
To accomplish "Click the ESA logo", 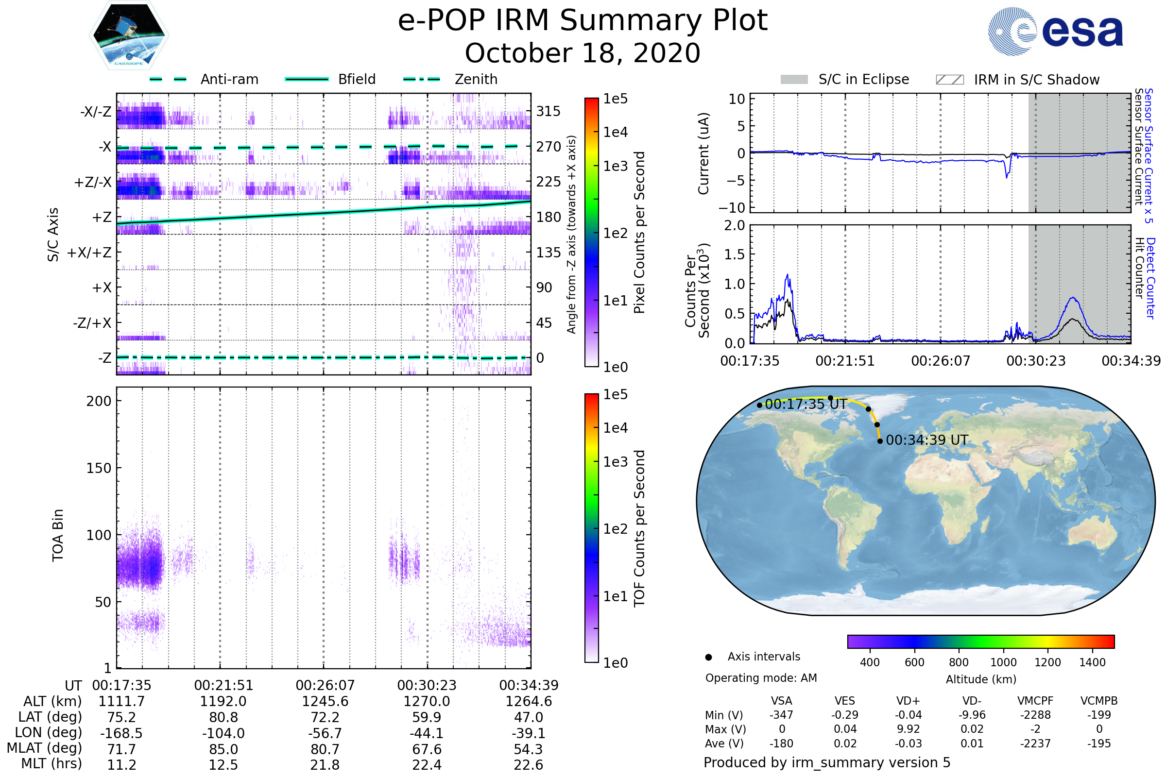I will pyautogui.click(x=1055, y=31).
